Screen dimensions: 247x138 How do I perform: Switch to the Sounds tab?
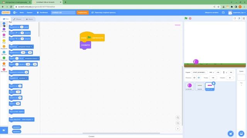(29, 19)
